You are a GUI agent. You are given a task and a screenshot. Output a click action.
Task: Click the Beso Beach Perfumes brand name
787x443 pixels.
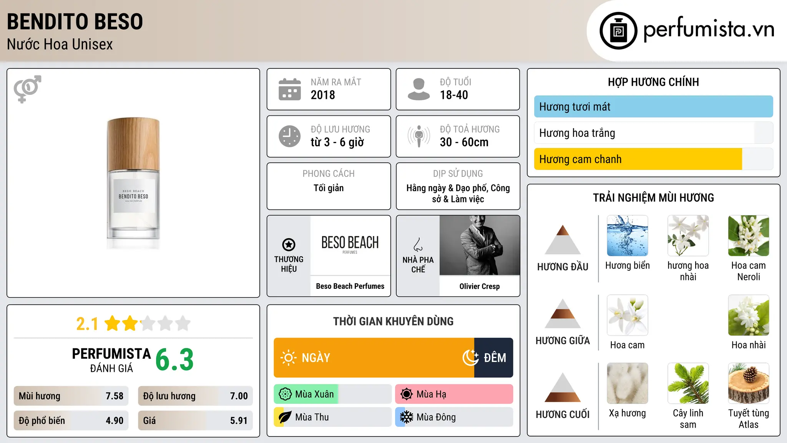(x=350, y=286)
